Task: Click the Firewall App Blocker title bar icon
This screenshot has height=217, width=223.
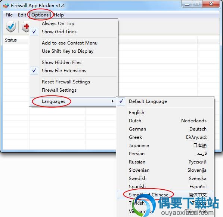Action: [6, 6]
